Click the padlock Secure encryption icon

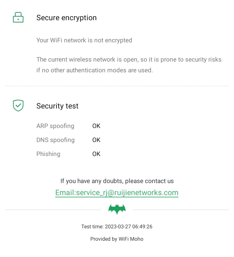[18, 17]
